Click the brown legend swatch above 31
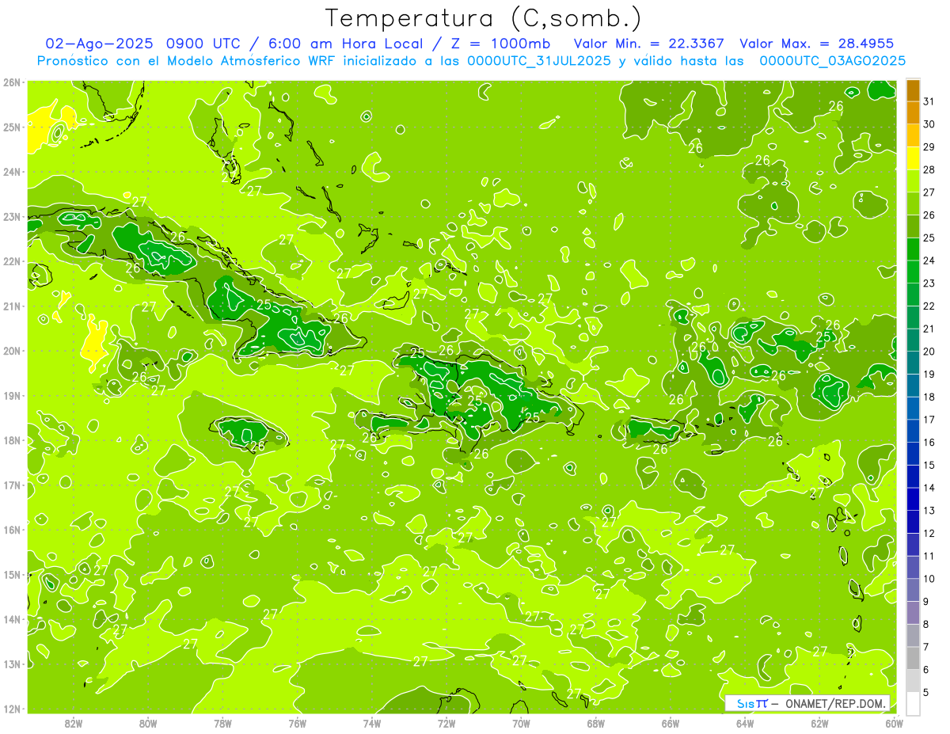The width and height of the screenshot is (950, 734). coord(913,90)
